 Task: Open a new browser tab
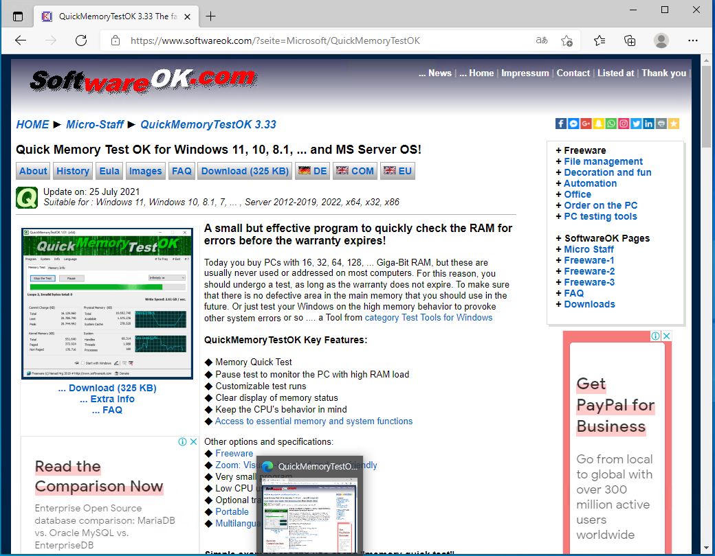[210, 16]
